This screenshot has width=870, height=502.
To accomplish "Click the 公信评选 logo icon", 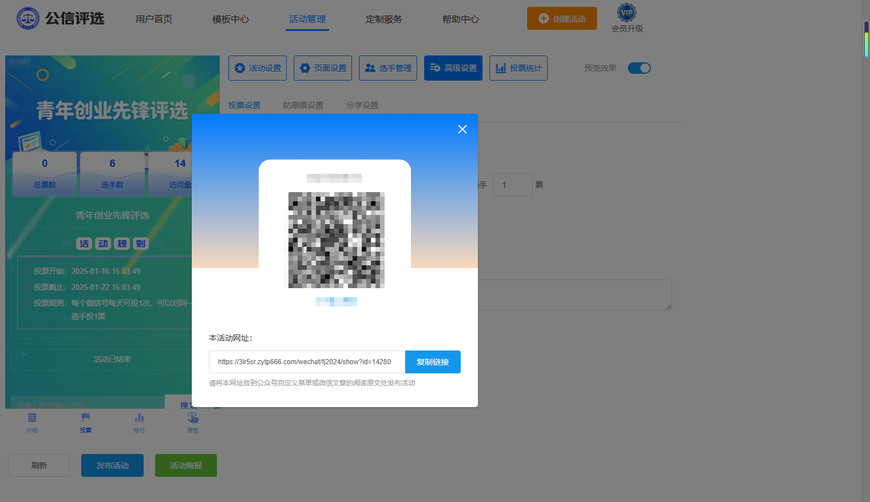I will pyautogui.click(x=28, y=18).
